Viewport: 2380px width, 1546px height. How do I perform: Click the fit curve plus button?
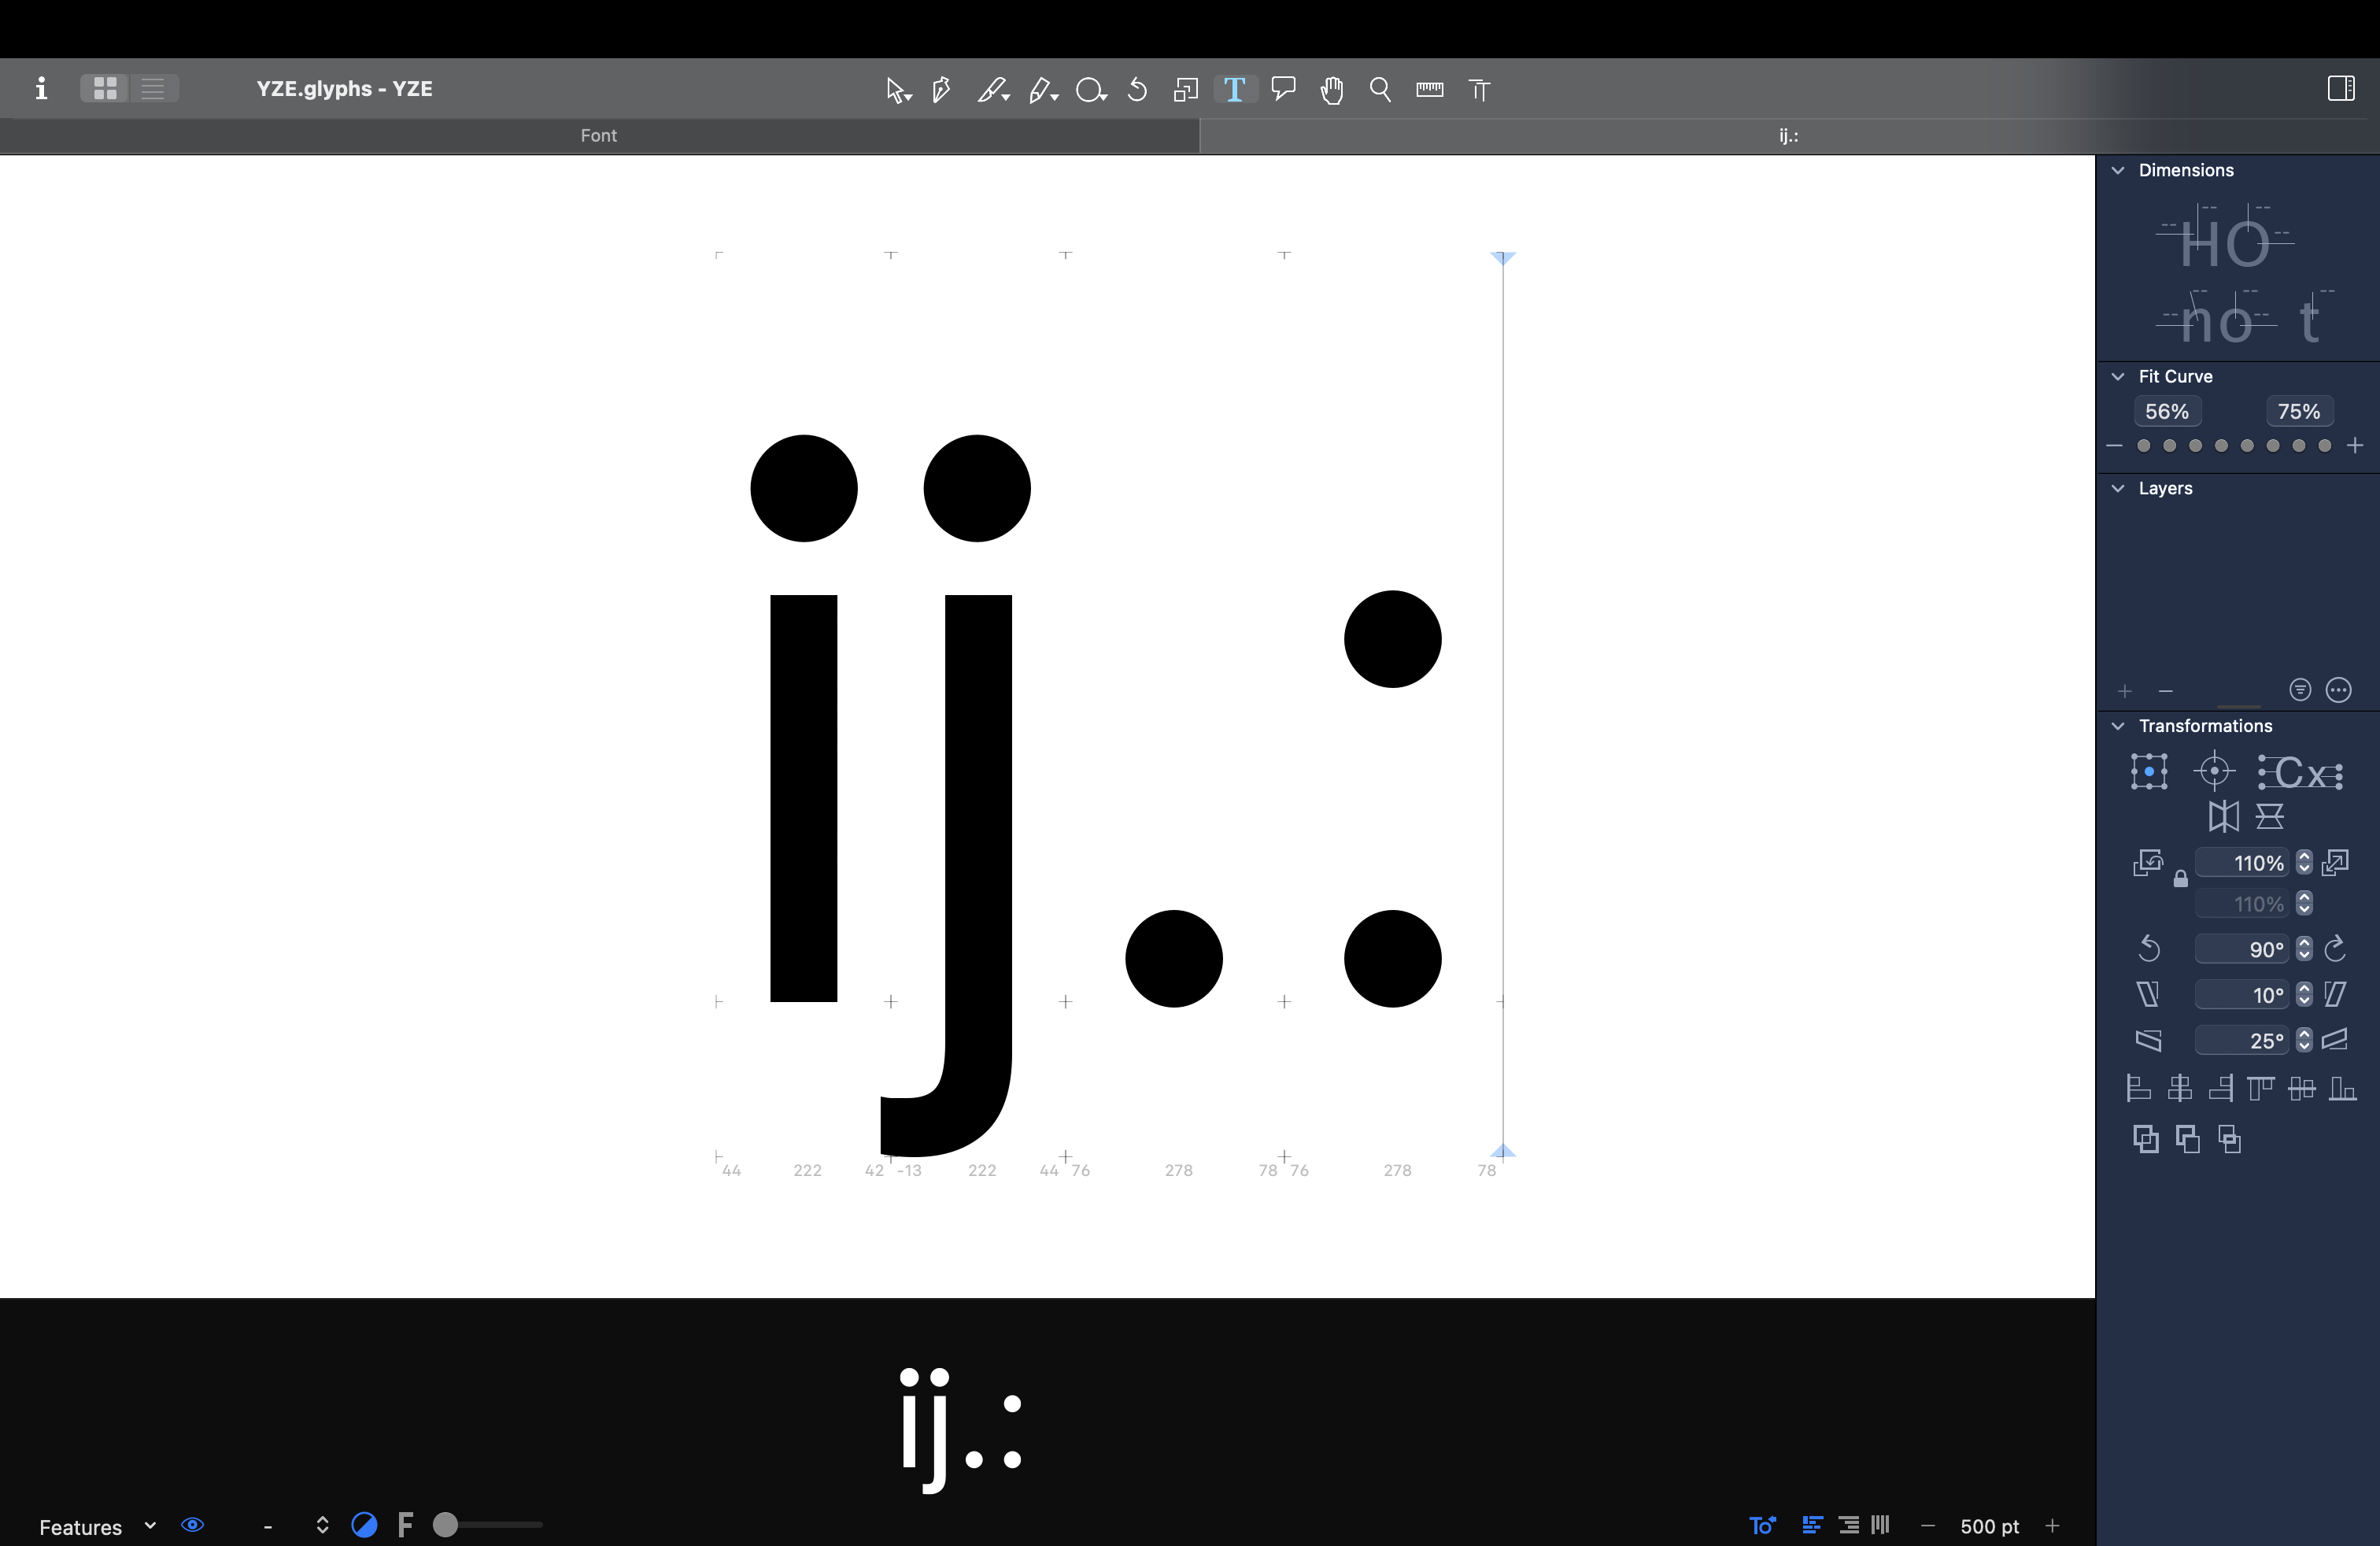pos(2355,446)
